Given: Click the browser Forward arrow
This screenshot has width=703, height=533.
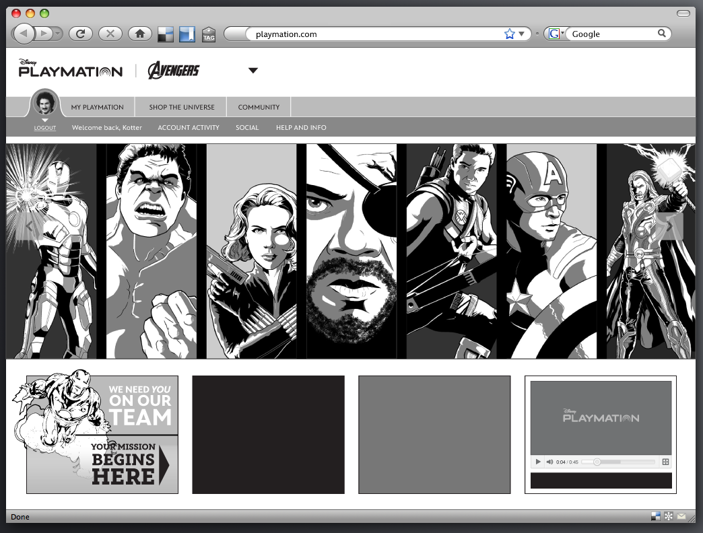Looking at the screenshot, I should 44,34.
